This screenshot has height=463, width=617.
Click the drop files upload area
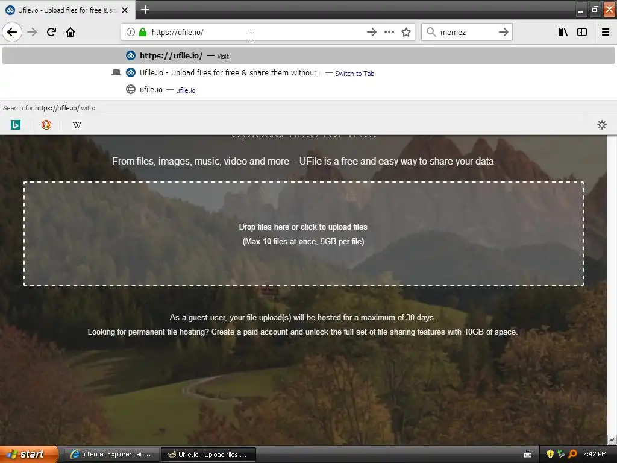(304, 234)
